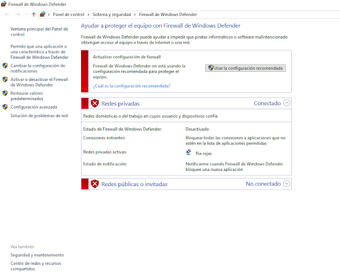Image resolution: width=340 pixels, height=275 pixels.
Task: Click red shield icon of Redes privadas
Action: (95, 104)
